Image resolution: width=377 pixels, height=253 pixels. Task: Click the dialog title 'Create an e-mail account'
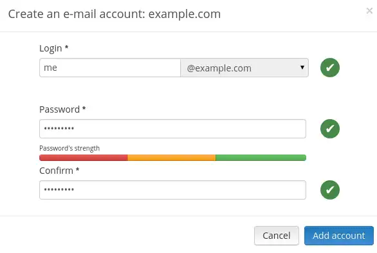click(77, 14)
